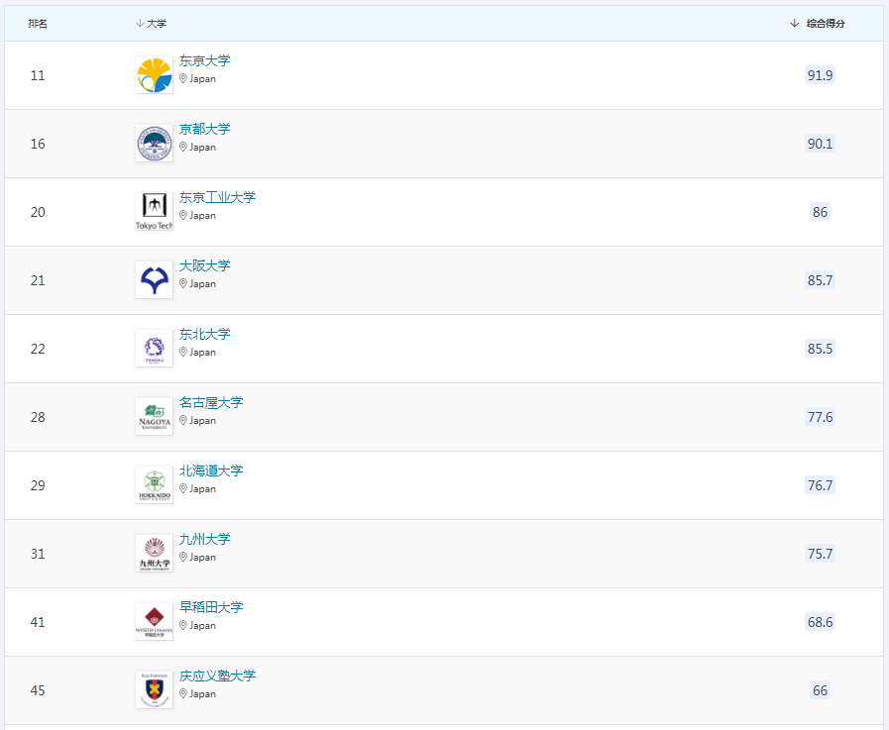Click the location pin next to 东京大学's Japan

[181, 78]
